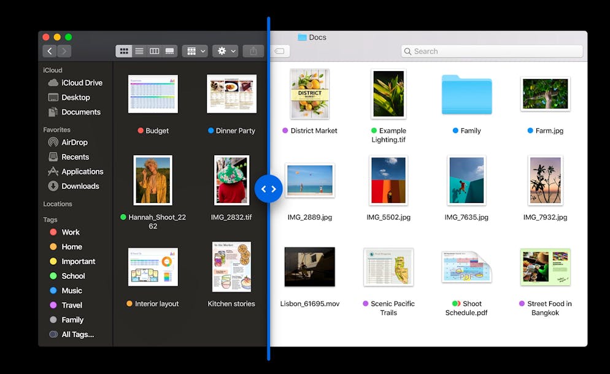Open Downloads from the sidebar
Screen dimensions: 610x374
pyautogui.click(x=80, y=186)
